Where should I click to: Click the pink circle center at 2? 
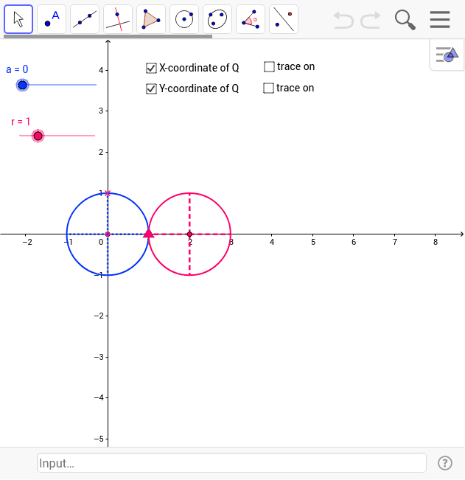click(x=189, y=234)
